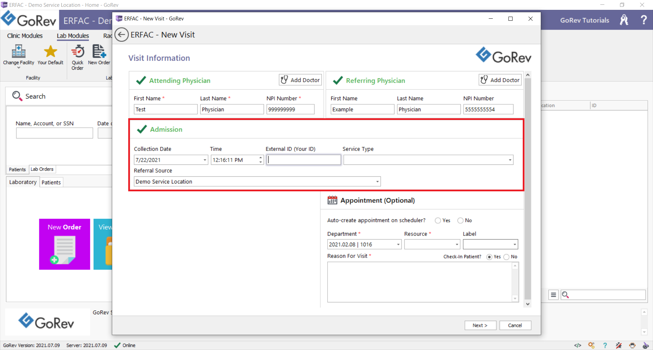The width and height of the screenshot is (653, 350).
Task: Click the Search magnifier icon in main window
Action: pyautogui.click(x=17, y=96)
